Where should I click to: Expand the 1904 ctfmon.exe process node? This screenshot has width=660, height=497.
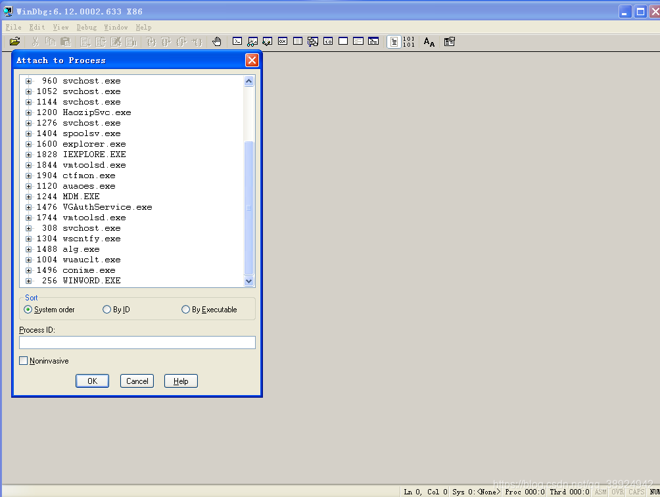[28, 176]
